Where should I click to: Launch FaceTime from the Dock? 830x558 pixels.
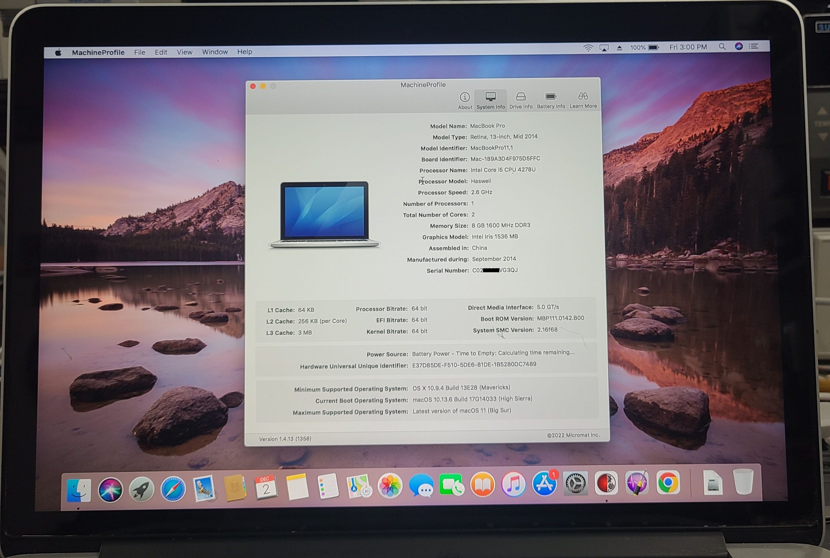point(452,485)
